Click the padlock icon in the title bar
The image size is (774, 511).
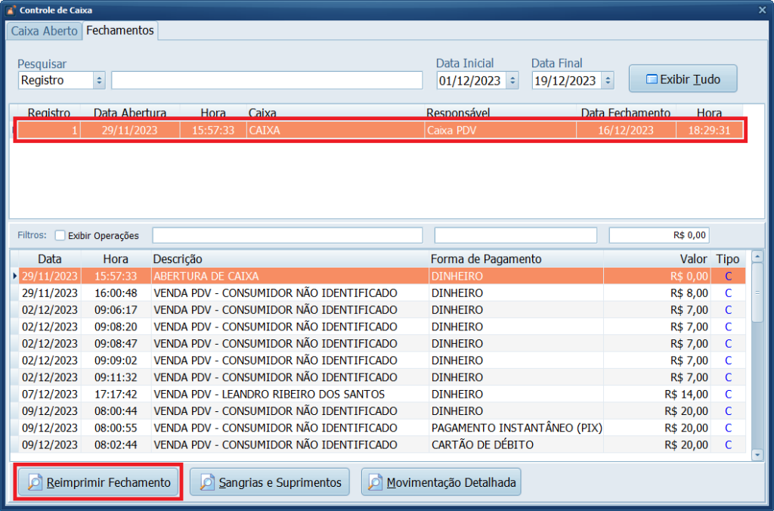pyautogui.click(x=10, y=10)
